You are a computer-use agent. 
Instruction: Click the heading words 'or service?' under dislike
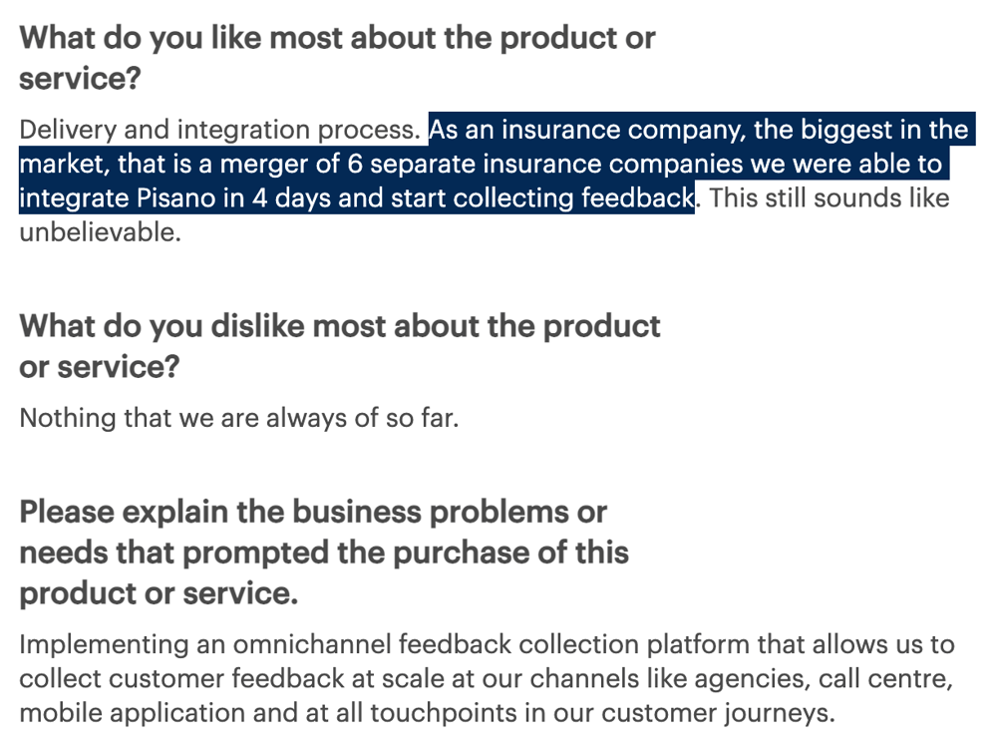coord(100,366)
